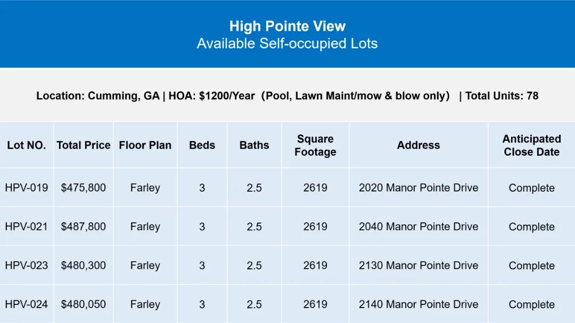Image resolution: width=575 pixels, height=323 pixels.
Task: Click the Lot NO. column header
Action: (x=27, y=145)
